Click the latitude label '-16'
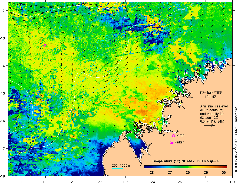 pos(3,121)
